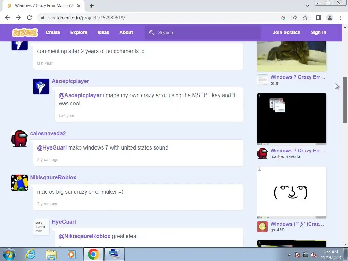Open the Windows ( ͡° ͜ʖ ͡°)Craz... title
This screenshot has width=348, height=261.
(x=297, y=224)
